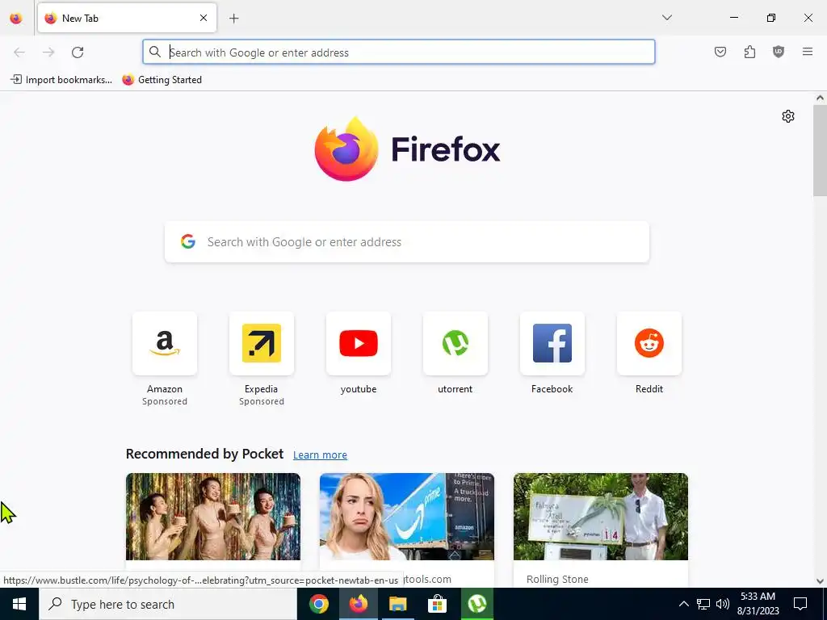Show hidden system tray icons chevron

click(x=683, y=604)
